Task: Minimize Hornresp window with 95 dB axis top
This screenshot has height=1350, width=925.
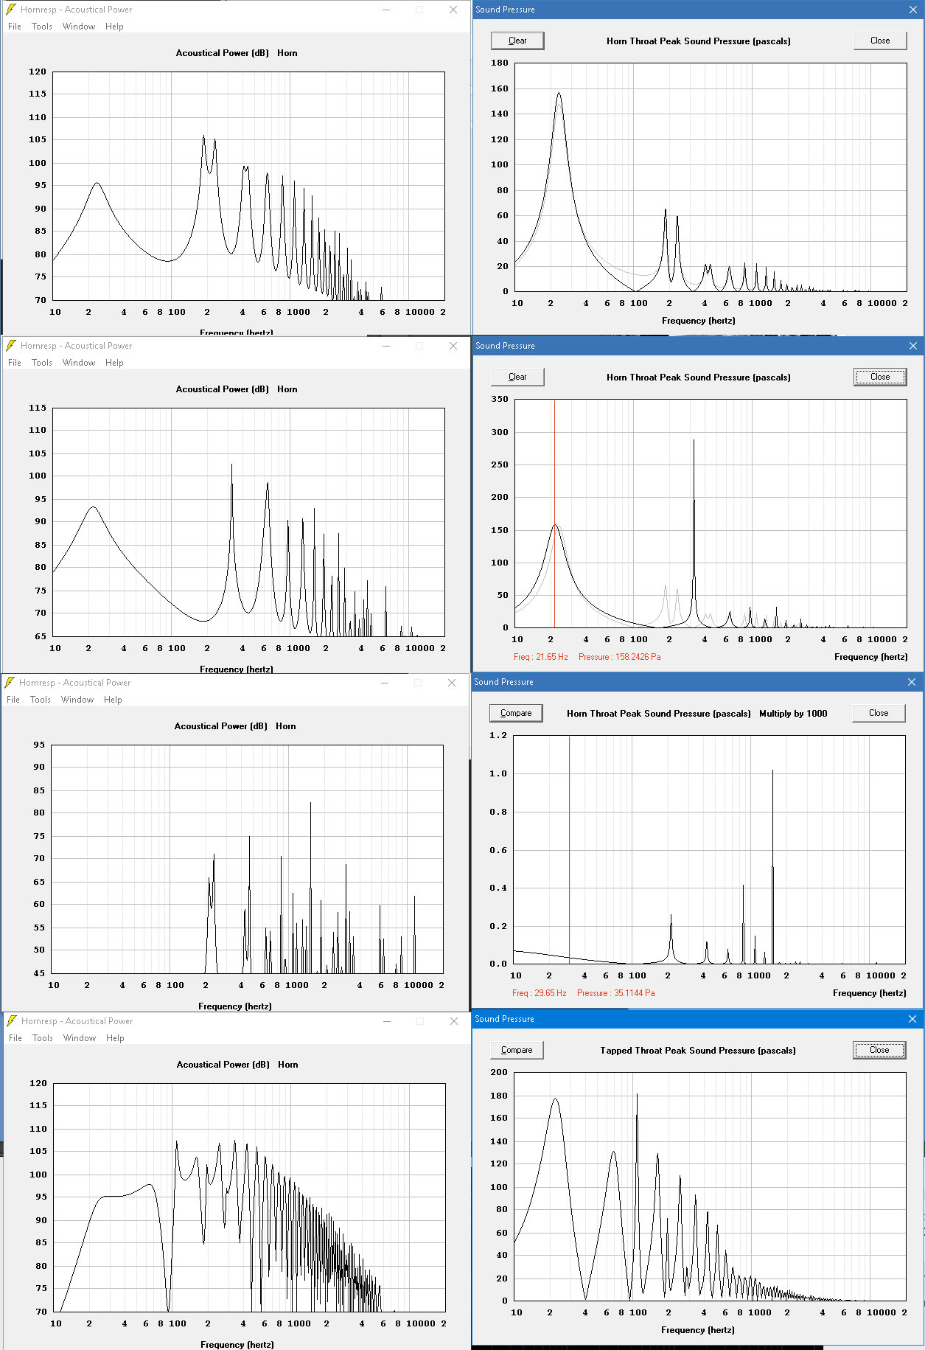Action: pos(384,683)
